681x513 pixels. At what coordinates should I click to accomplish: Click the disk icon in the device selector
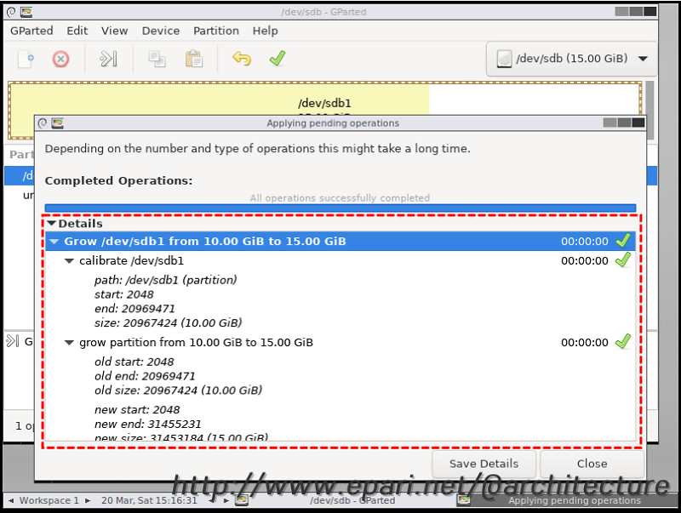[504, 59]
